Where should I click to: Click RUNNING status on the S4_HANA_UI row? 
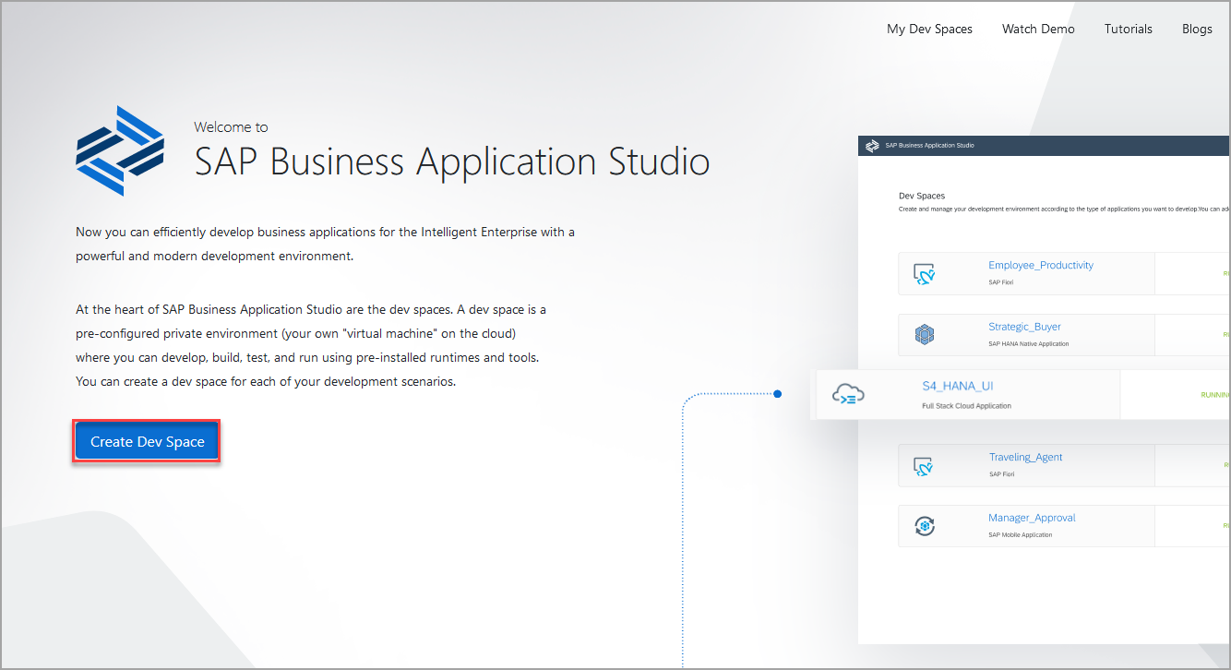pos(1215,395)
